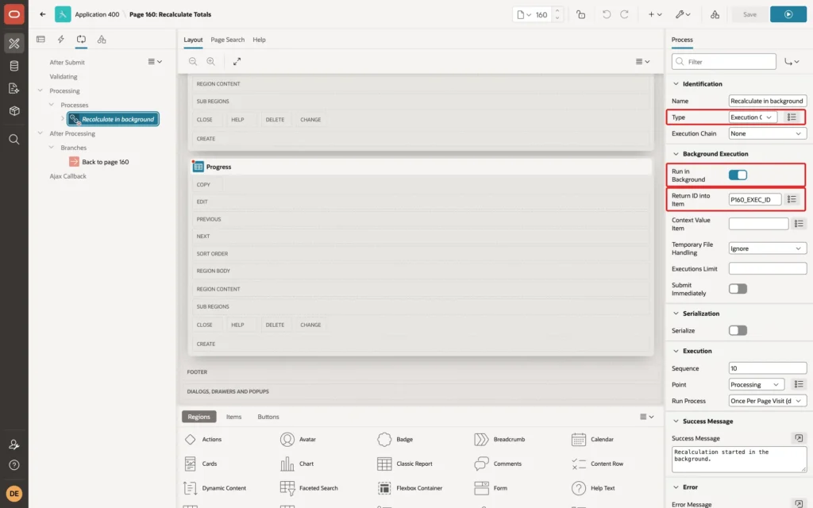Open the Utilities wrench menu
The width and height of the screenshot is (813, 508).
tap(683, 14)
